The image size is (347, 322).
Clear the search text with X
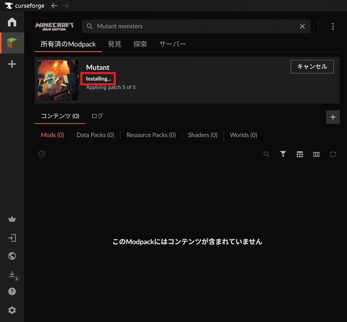pyautogui.click(x=302, y=26)
